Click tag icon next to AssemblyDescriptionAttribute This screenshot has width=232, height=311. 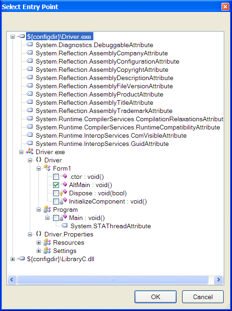point(30,78)
